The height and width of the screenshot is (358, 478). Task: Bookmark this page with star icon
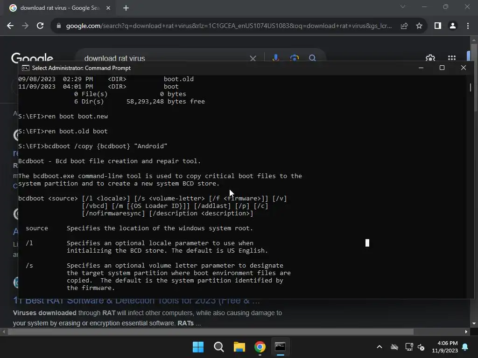(419, 26)
